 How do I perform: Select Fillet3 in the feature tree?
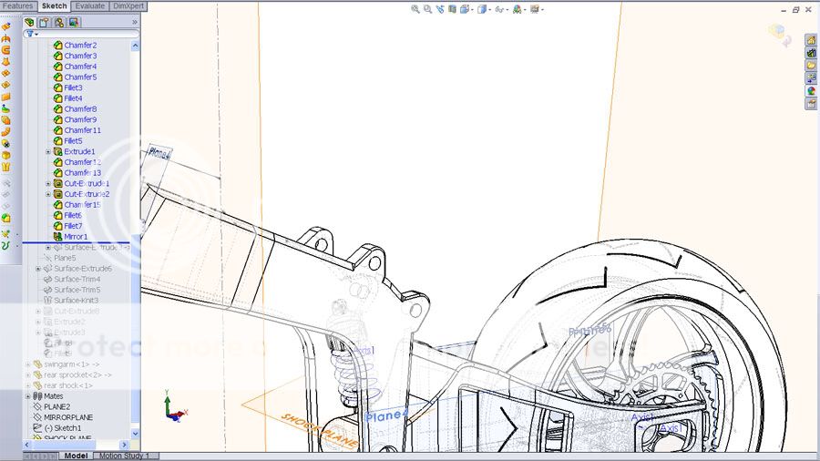[x=73, y=87]
